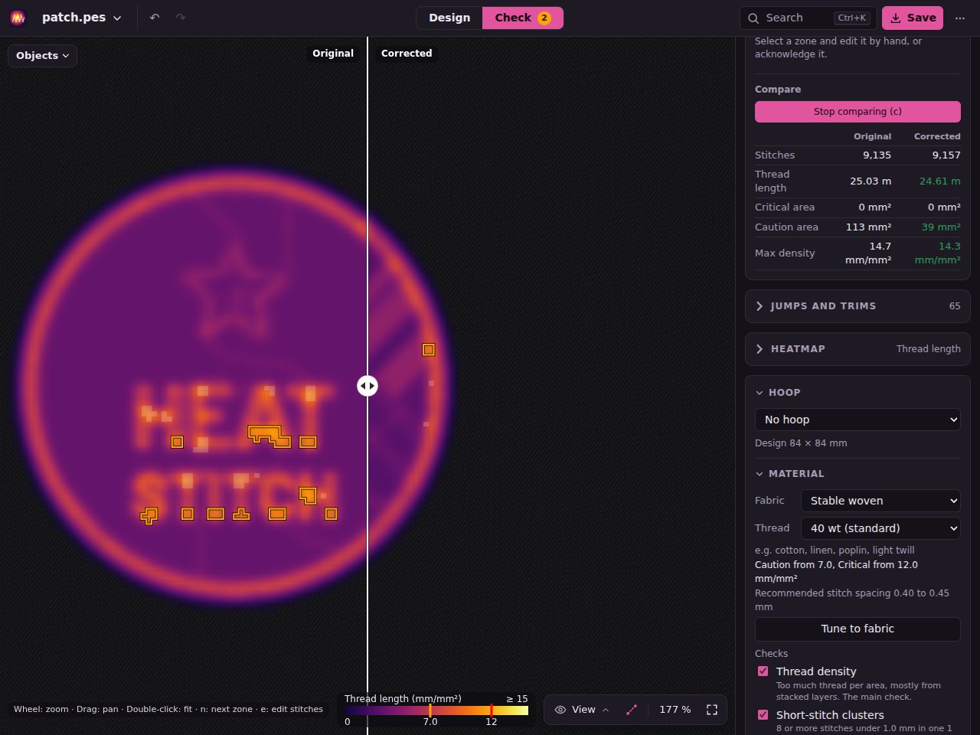The width and height of the screenshot is (980, 735).
Task: Click the jumps and trims count 65
Action: (955, 306)
